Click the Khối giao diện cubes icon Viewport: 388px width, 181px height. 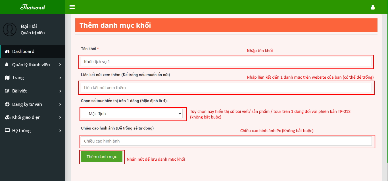[7, 117]
